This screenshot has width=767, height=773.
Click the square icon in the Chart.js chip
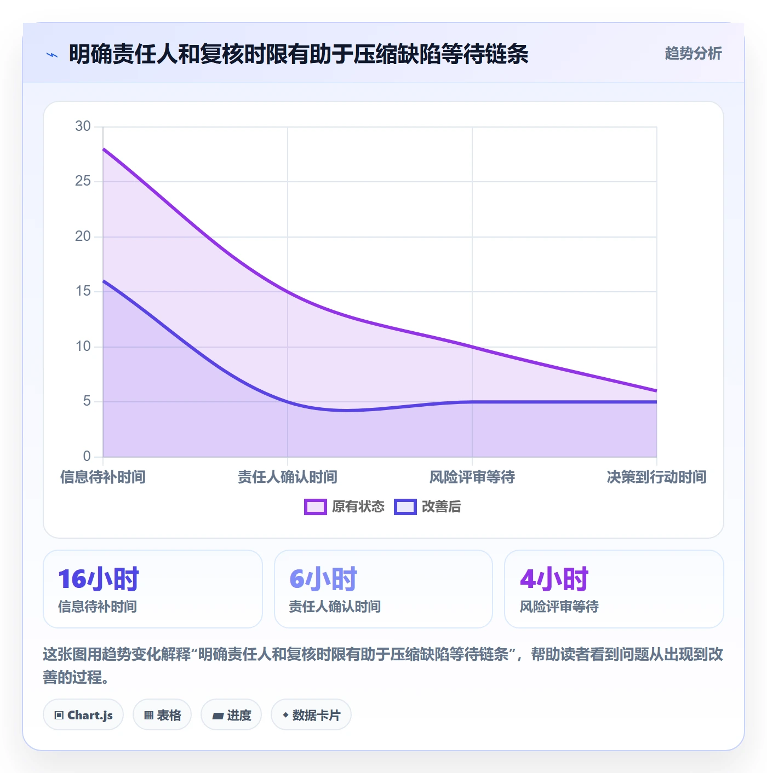click(x=59, y=716)
